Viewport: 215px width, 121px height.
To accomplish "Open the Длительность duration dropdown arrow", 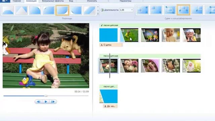I will coord(132,10).
